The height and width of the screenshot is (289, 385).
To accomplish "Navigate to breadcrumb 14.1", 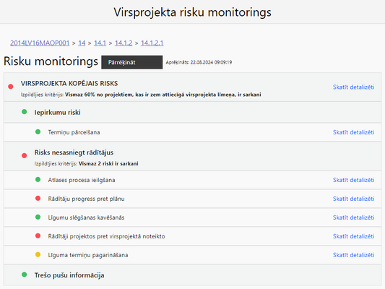I will coord(100,43).
